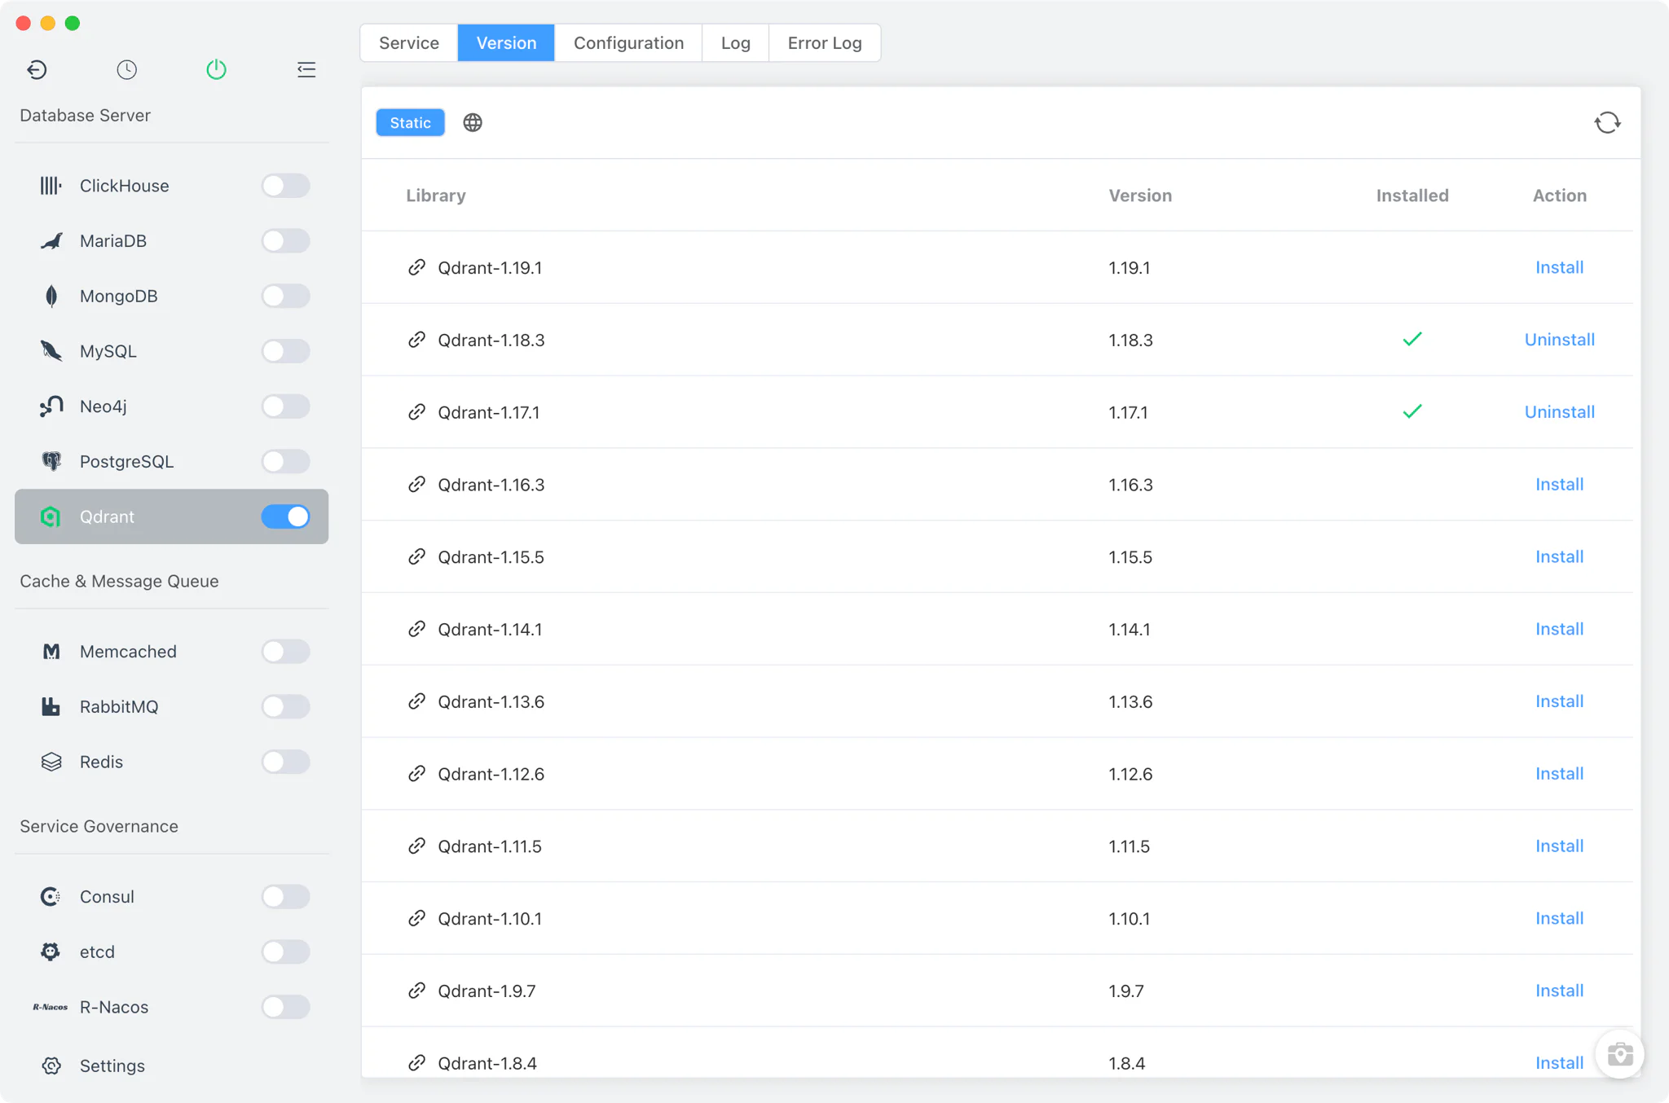Click the globe icon next to Static
The height and width of the screenshot is (1103, 1669).
pyautogui.click(x=473, y=123)
